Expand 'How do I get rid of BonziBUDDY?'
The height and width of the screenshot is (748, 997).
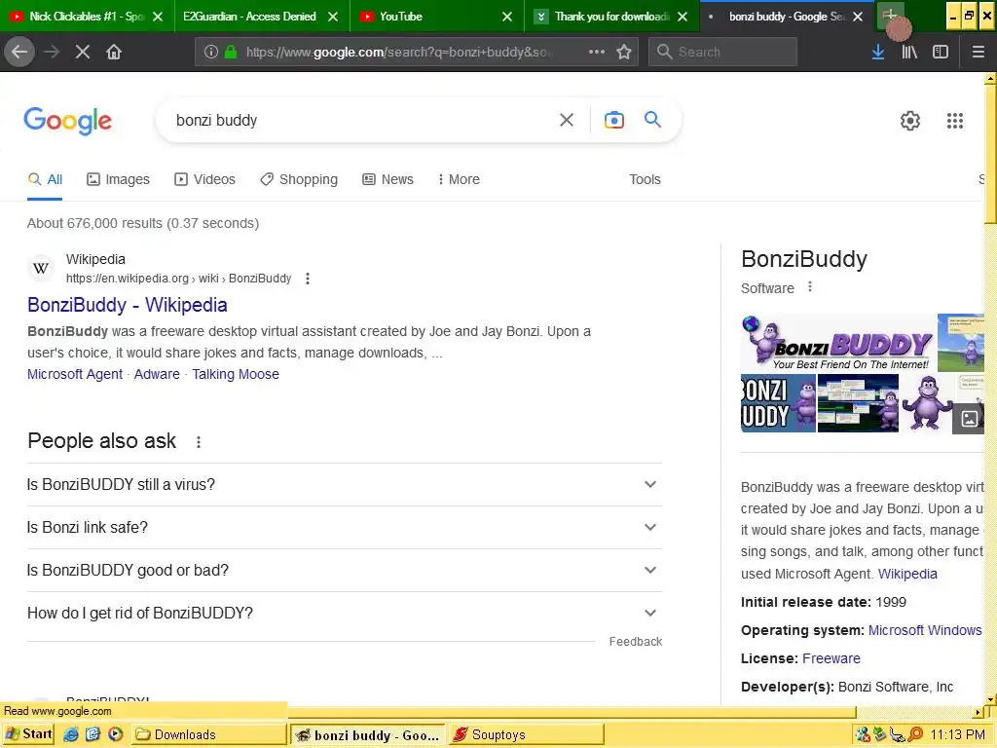pyautogui.click(x=344, y=614)
